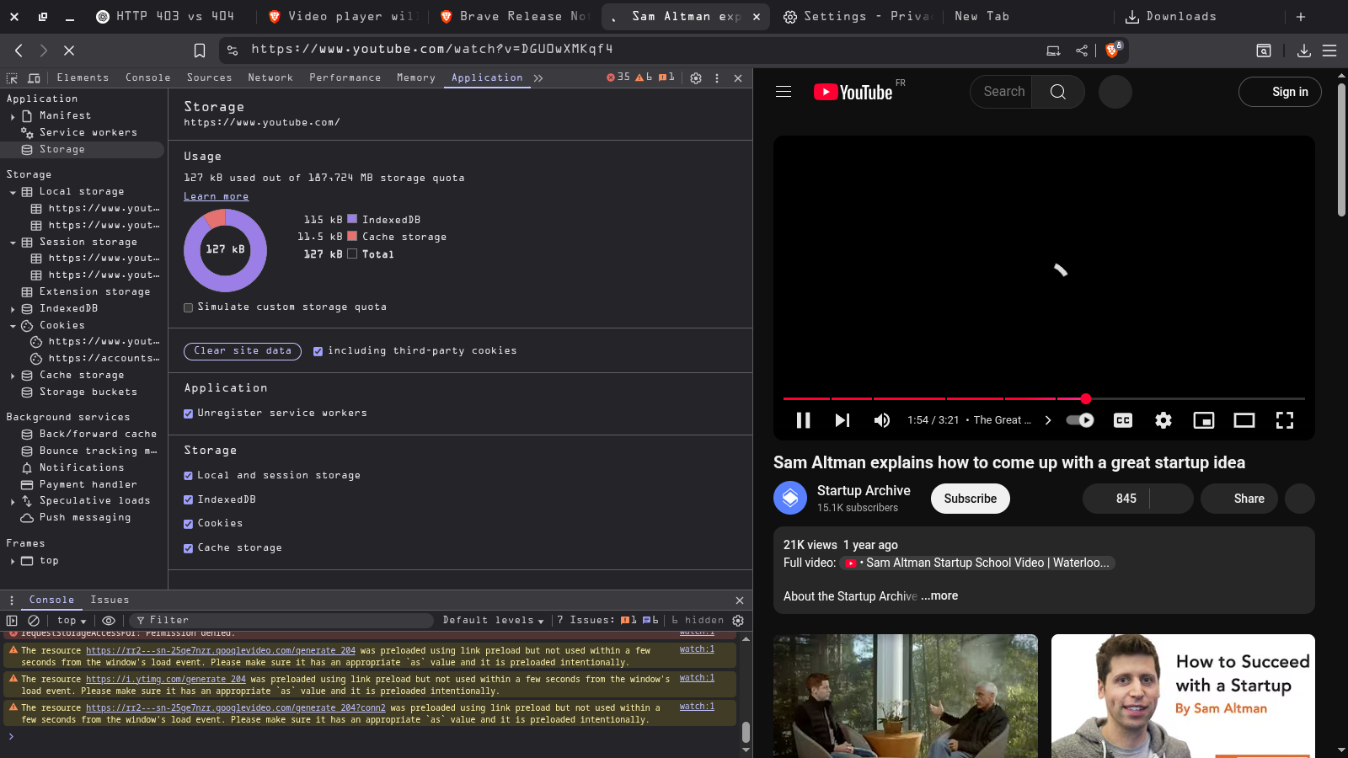Click the YouTube search magnifier button
Image resolution: width=1348 pixels, height=758 pixels.
point(1058,92)
